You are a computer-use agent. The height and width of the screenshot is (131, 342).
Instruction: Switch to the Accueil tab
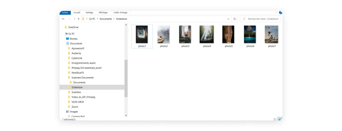(x=77, y=13)
